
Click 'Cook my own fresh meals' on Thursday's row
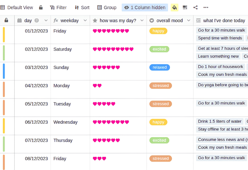(222, 147)
